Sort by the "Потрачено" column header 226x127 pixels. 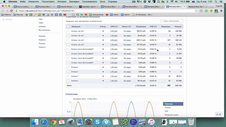point(141,26)
